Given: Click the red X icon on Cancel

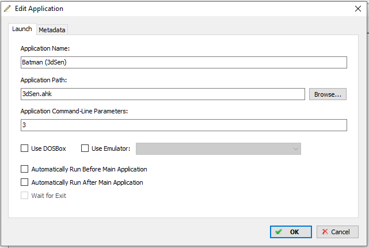Looking at the screenshot, I should (x=325, y=232).
